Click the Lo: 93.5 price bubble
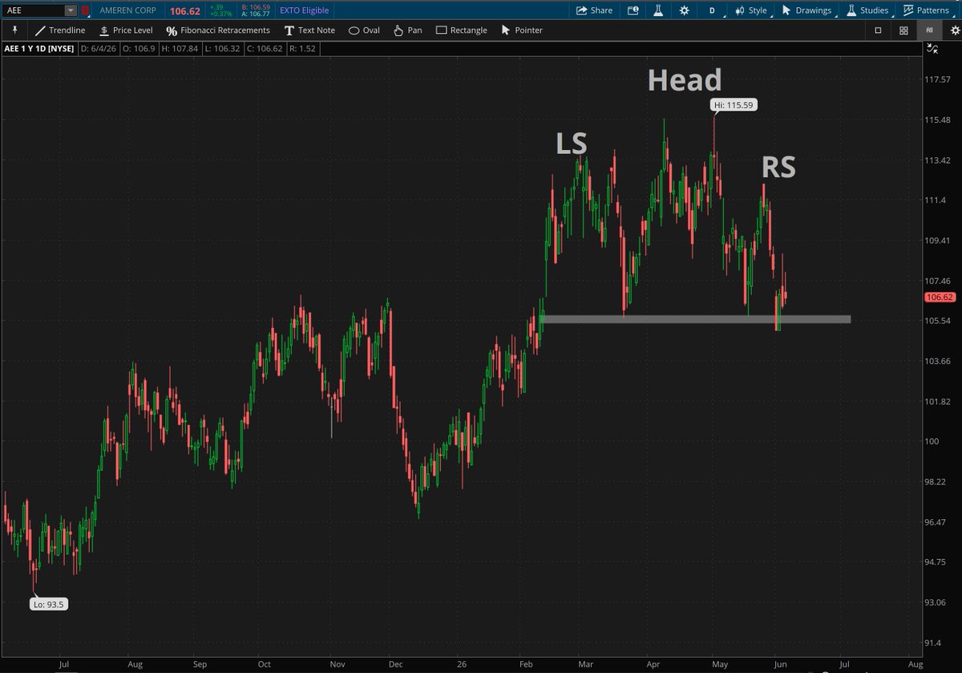 (48, 604)
